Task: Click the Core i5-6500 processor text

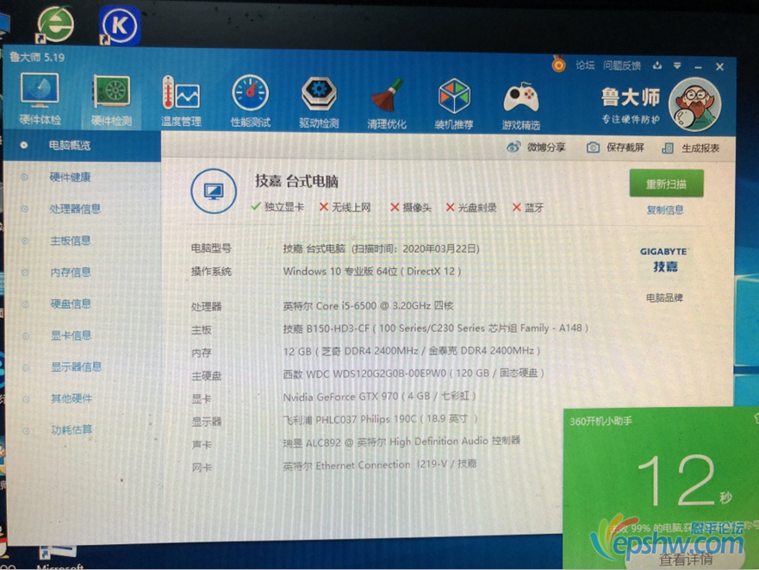Action: pyautogui.click(x=368, y=306)
